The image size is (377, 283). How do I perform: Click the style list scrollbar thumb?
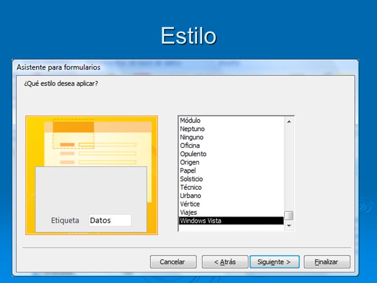(x=289, y=215)
